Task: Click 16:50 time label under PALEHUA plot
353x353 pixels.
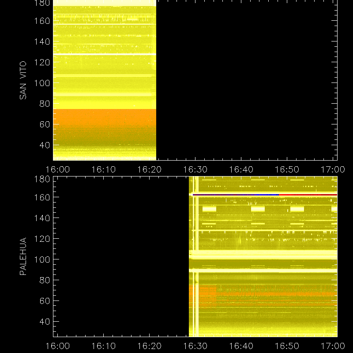Action: coord(287,346)
